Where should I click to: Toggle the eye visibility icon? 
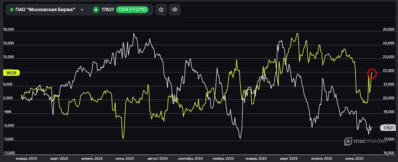pos(175,10)
